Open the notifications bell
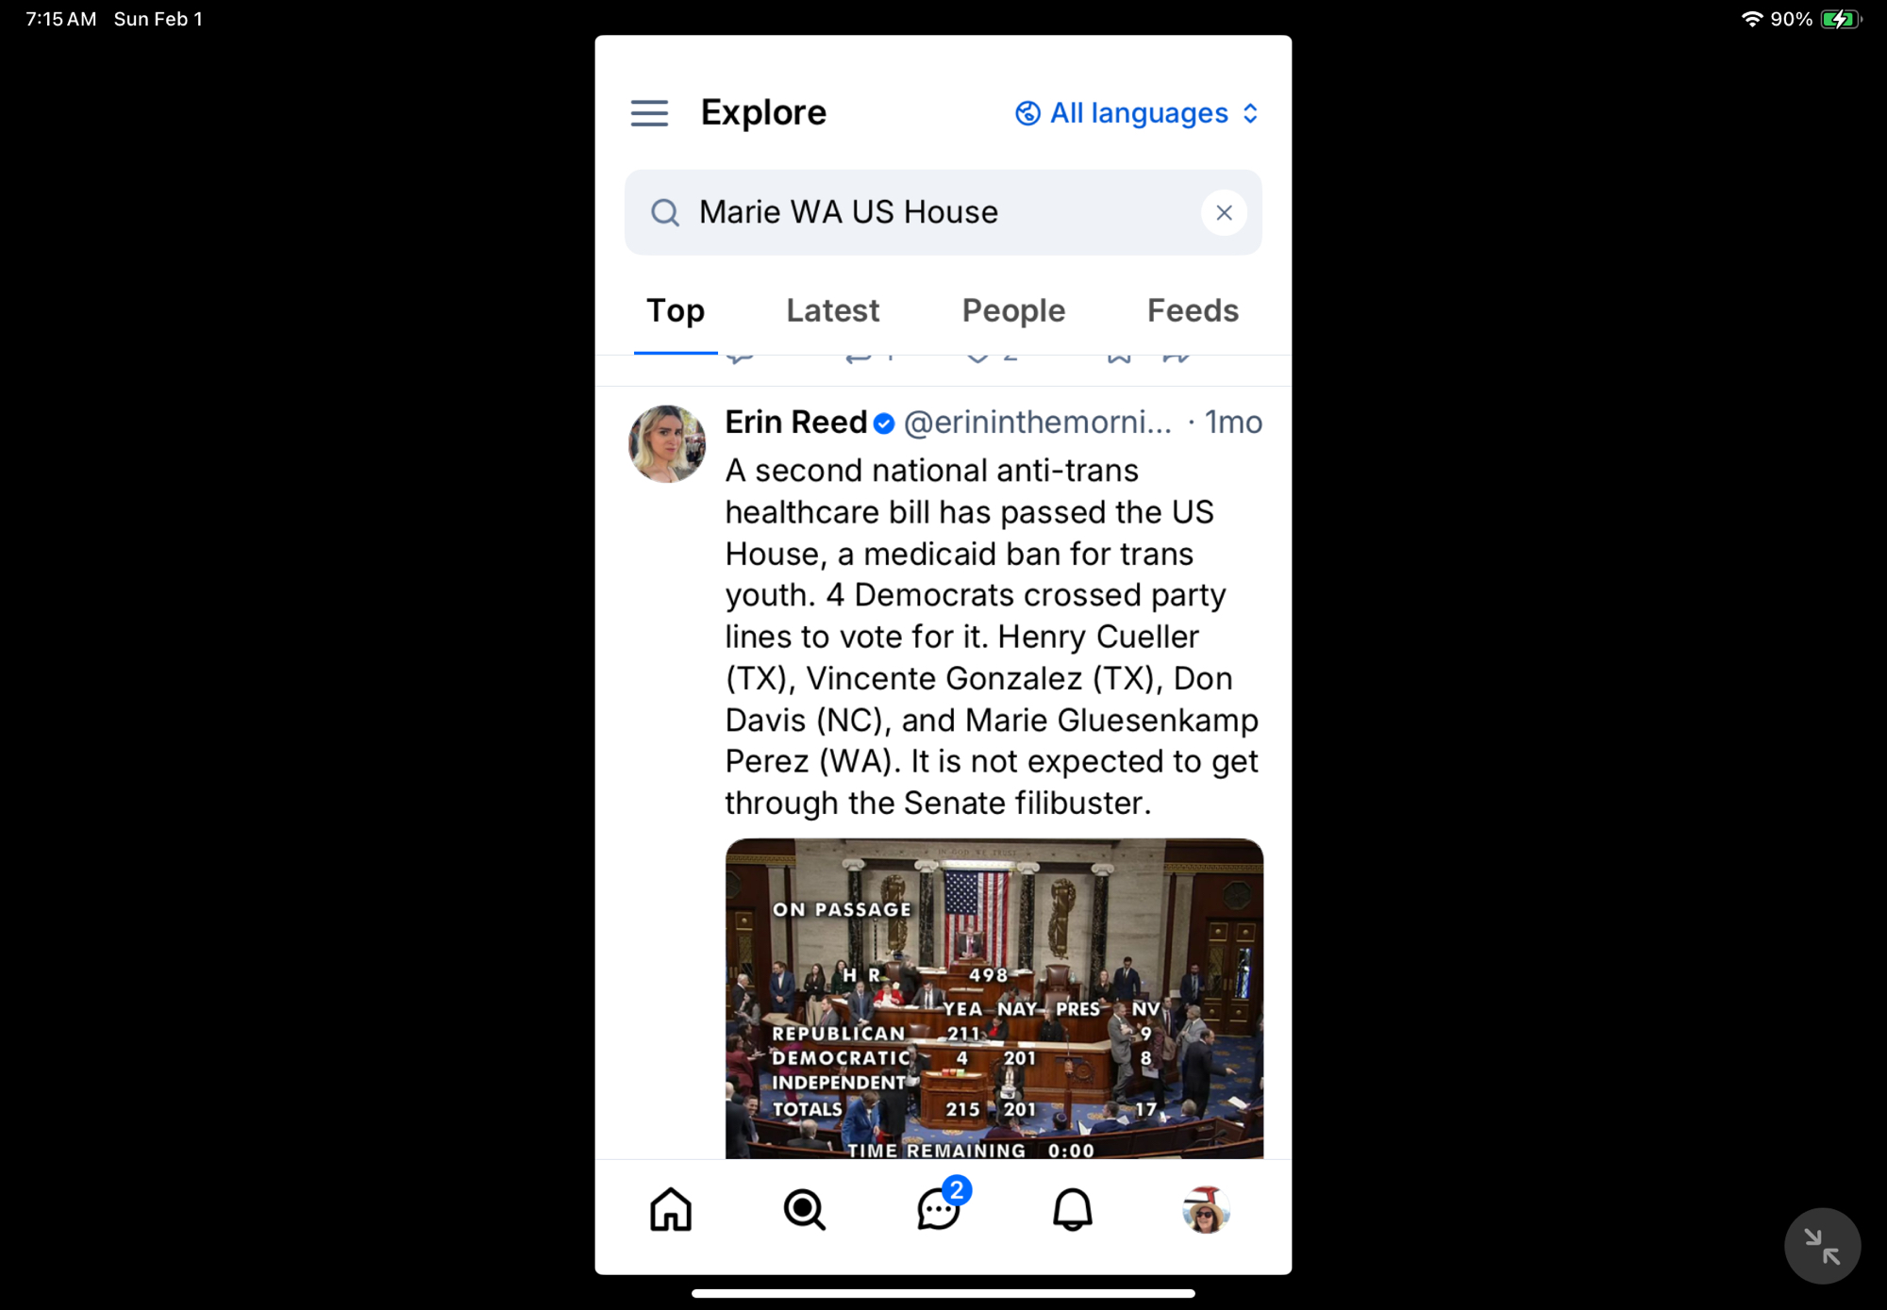Image resolution: width=1887 pixels, height=1310 pixels. click(x=1072, y=1209)
